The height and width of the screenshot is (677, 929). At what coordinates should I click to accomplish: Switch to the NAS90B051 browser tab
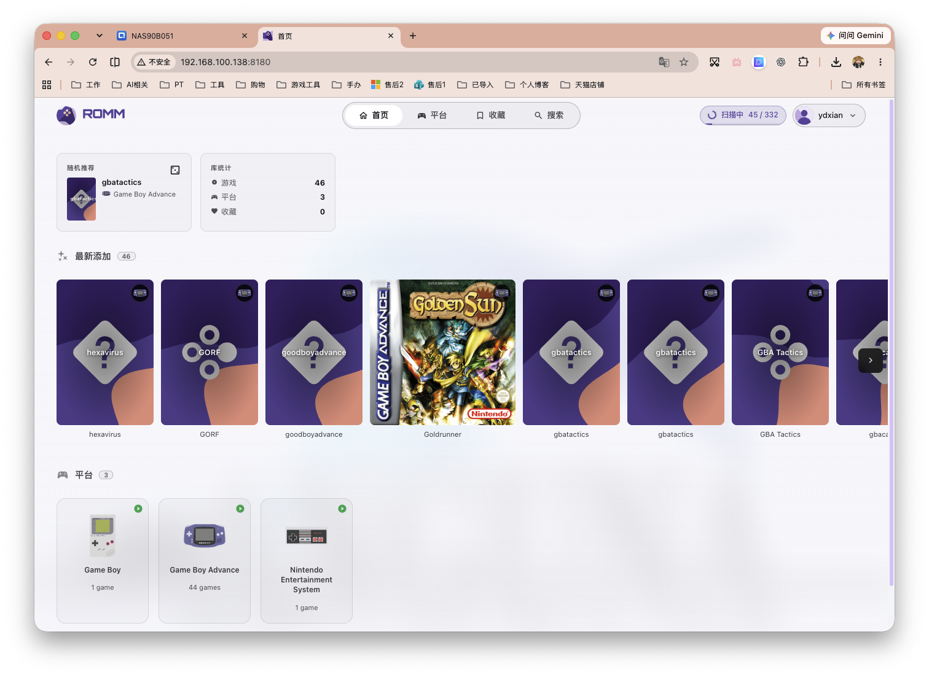(x=182, y=36)
